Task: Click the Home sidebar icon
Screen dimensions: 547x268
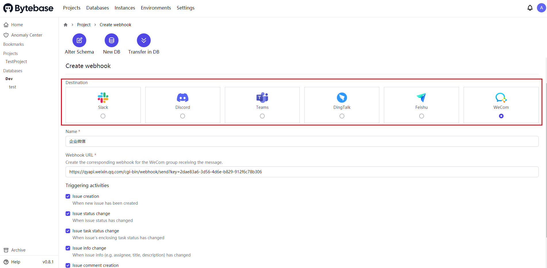Action: [6, 25]
